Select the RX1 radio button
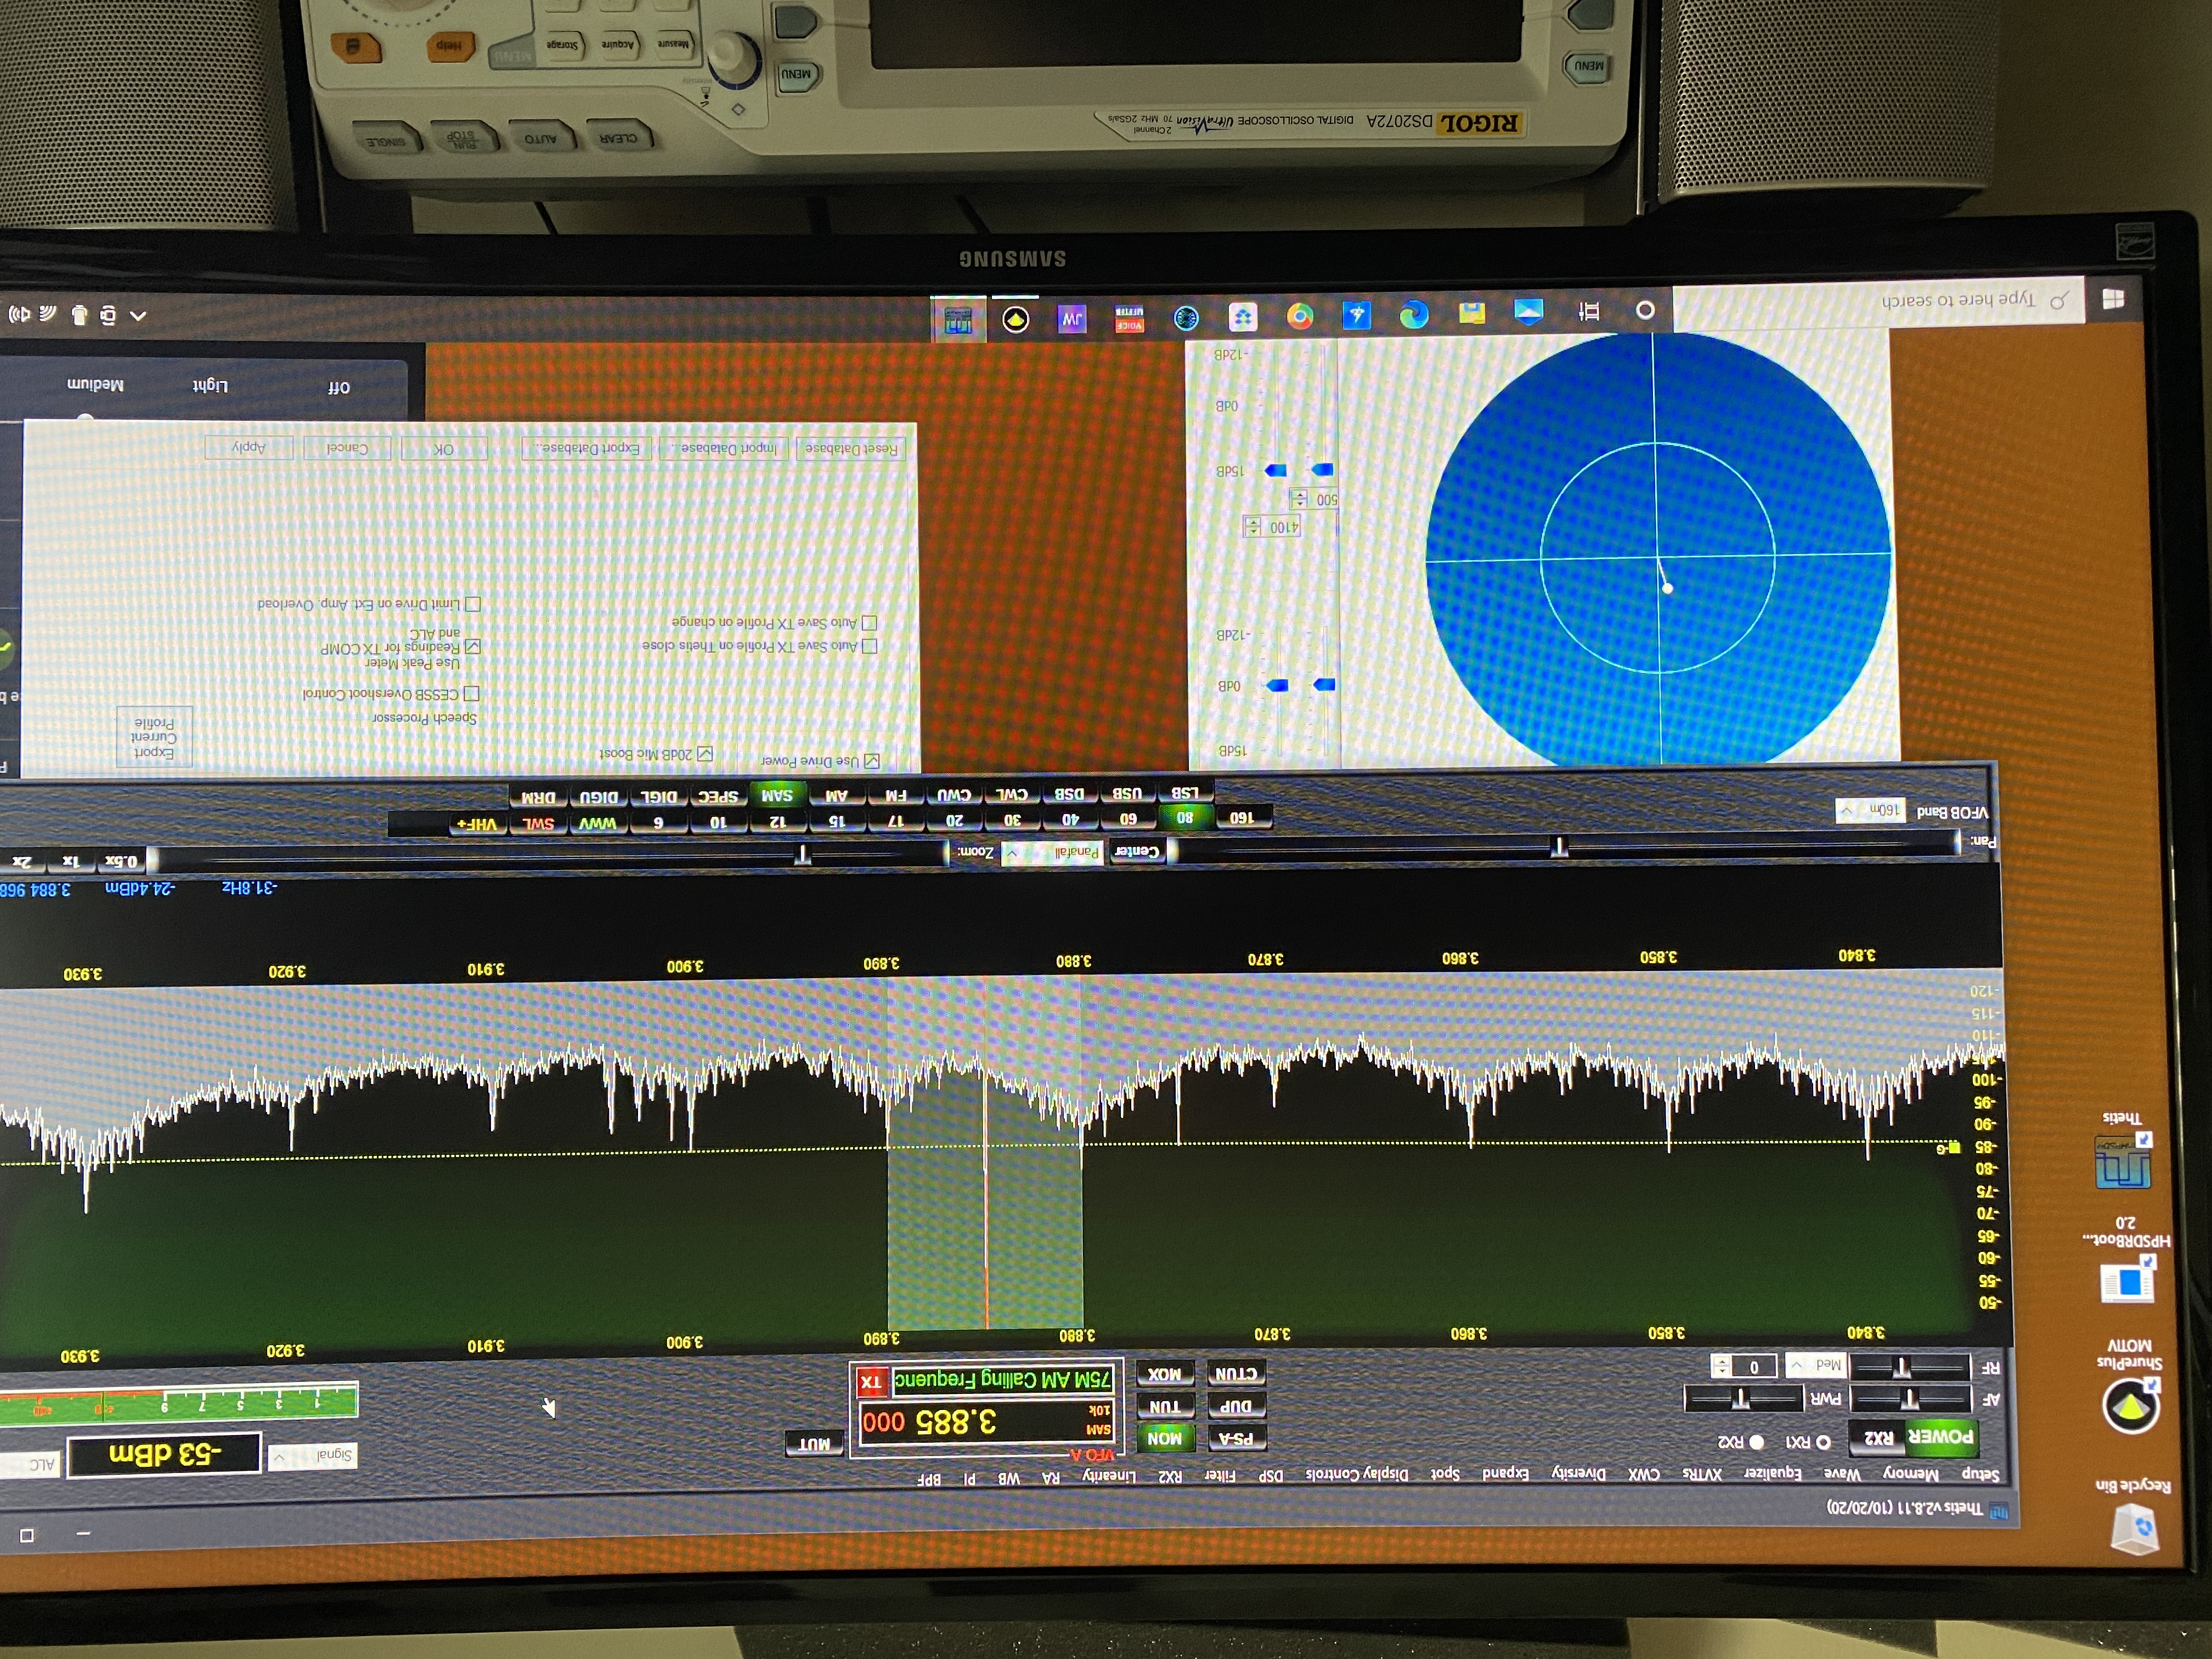 point(1823,1442)
